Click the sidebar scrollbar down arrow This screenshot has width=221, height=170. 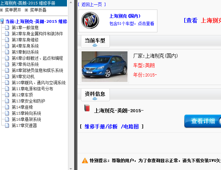(71, 168)
